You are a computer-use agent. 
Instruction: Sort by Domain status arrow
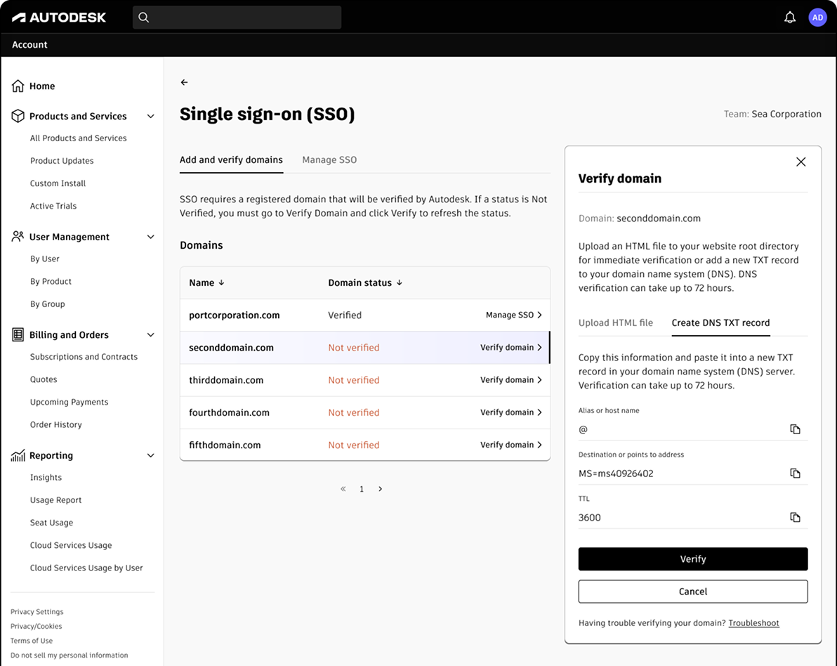(x=400, y=282)
